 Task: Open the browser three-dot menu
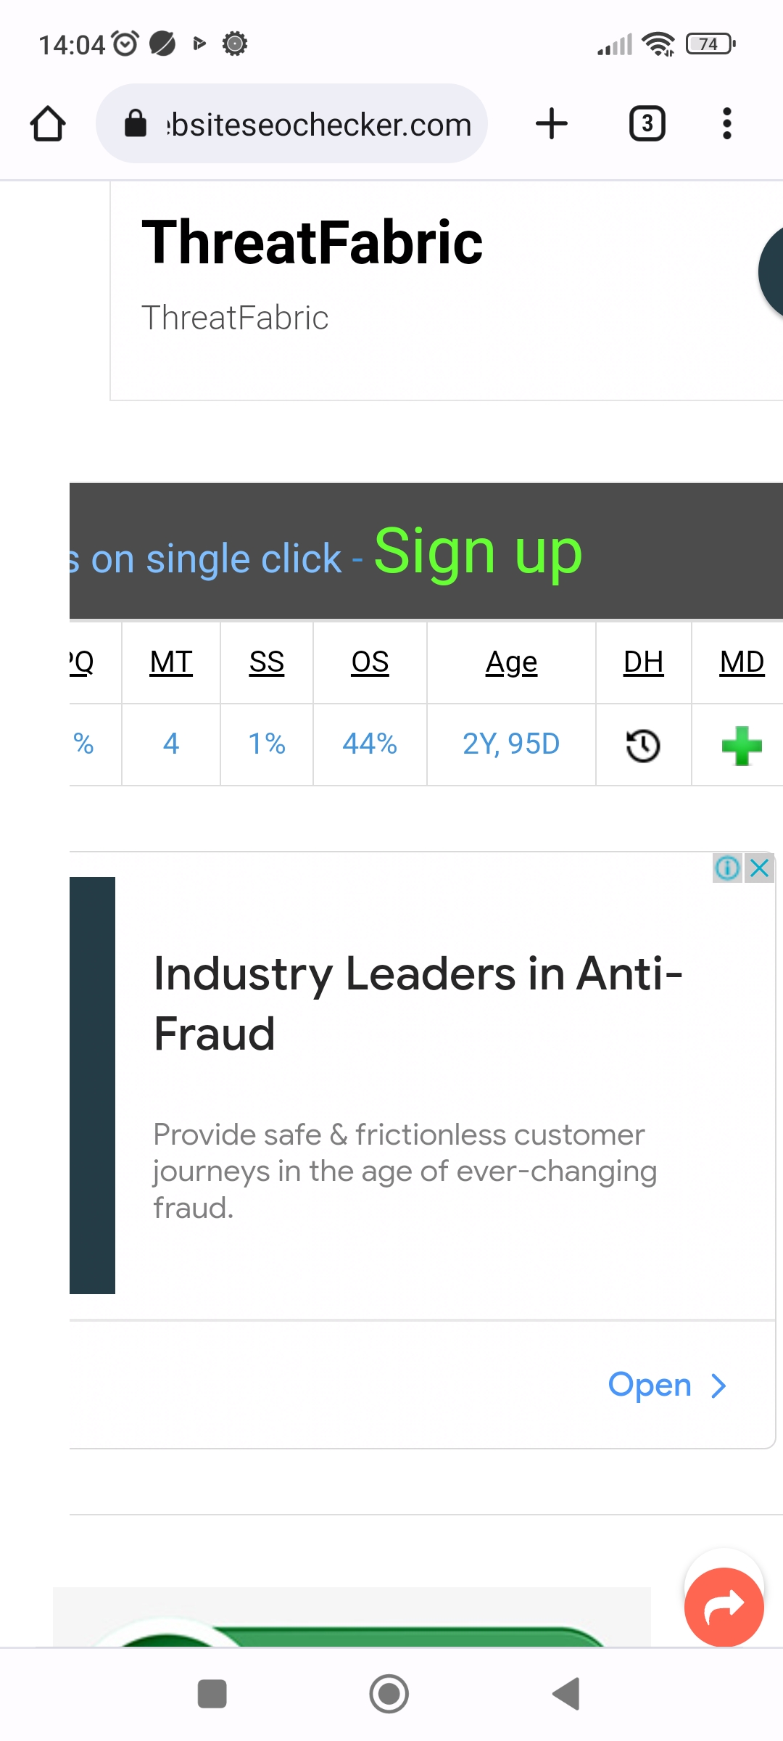(726, 123)
